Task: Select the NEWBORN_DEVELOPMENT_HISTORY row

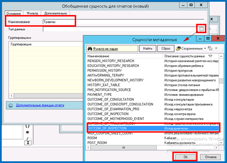Action: 153,80
